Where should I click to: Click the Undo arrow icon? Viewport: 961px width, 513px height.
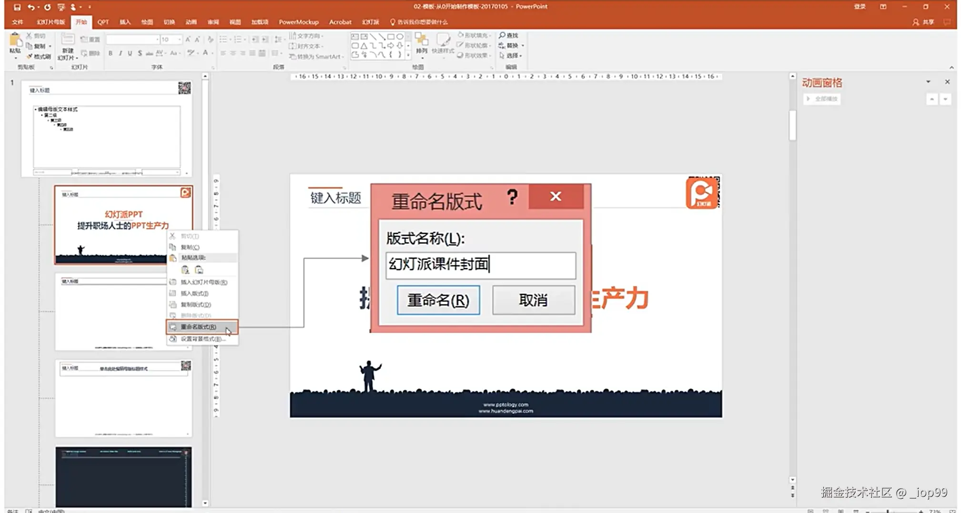pyautogui.click(x=31, y=7)
